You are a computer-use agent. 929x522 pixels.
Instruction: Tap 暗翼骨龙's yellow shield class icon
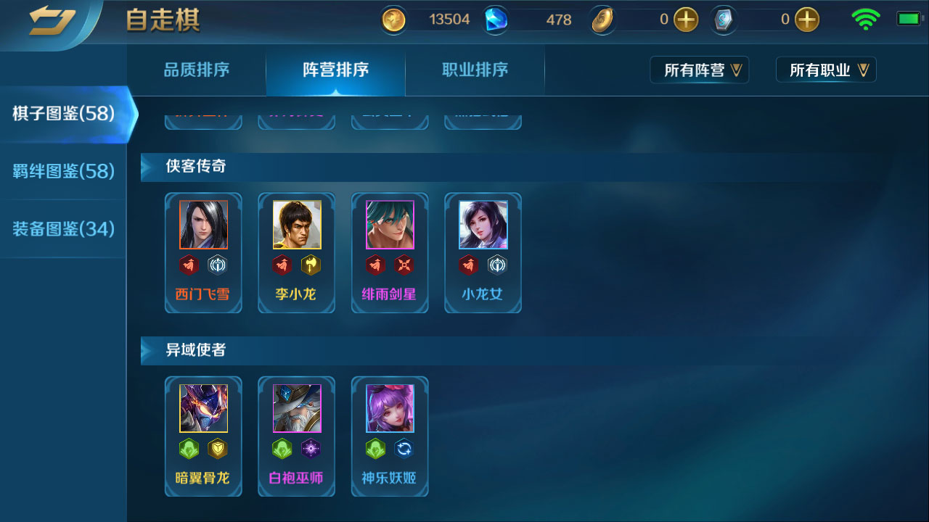218,449
